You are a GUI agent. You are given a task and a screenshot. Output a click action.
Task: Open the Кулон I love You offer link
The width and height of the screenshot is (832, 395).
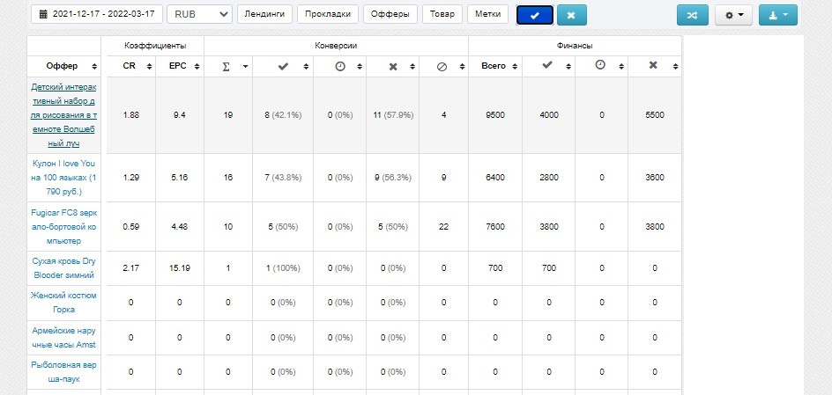[x=63, y=178]
